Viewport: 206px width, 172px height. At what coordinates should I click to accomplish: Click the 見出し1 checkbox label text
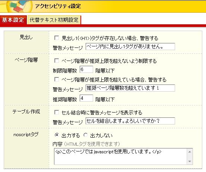(x=110, y=38)
